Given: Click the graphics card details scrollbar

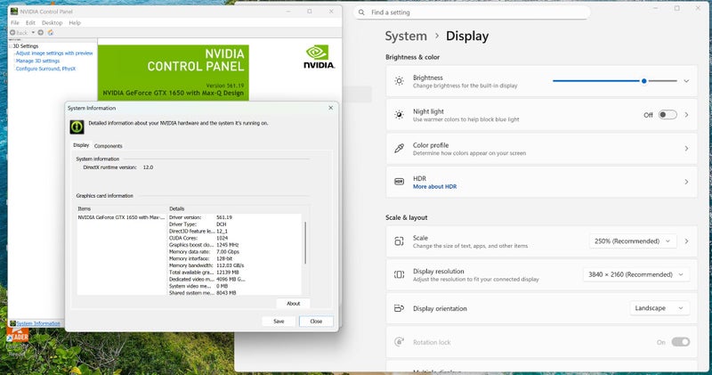Looking at the screenshot, I should pos(305,243).
